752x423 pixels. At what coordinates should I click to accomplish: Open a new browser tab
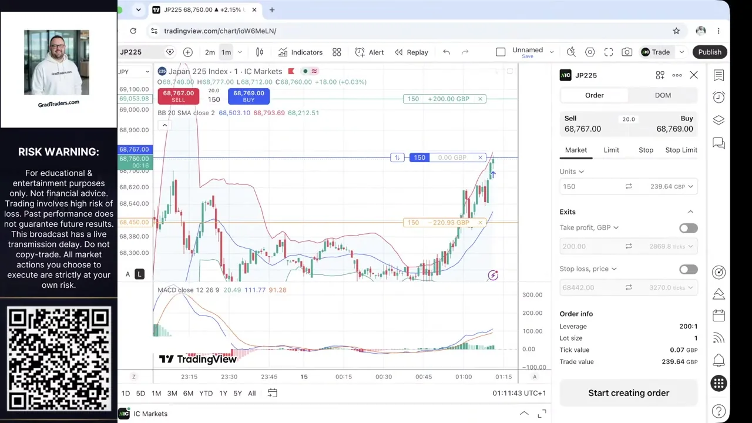tap(272, 10)
